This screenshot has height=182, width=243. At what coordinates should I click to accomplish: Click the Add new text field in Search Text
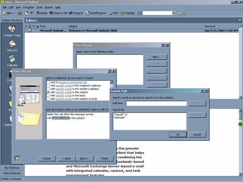pyautogui.click(x=156, y=103)
